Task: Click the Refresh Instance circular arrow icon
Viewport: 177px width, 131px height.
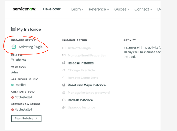Action: pyautogui.click(x=64, y=100)
